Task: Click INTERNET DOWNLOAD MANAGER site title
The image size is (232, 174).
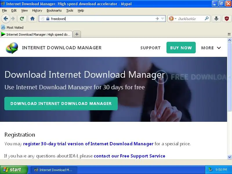Action: (62, 48)
